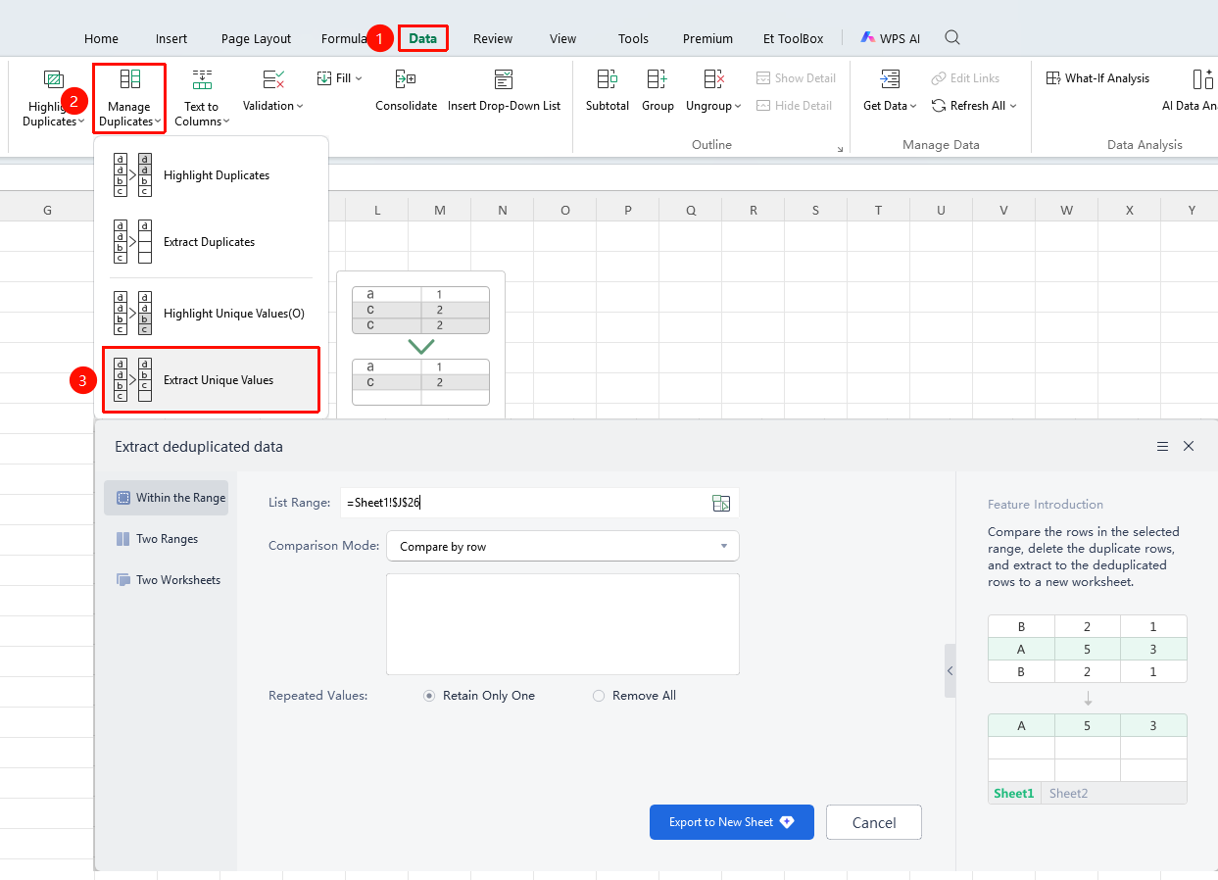Open the Outline section dialog launcher
This screenshot has width=1218, height=880.
point(840,149)
